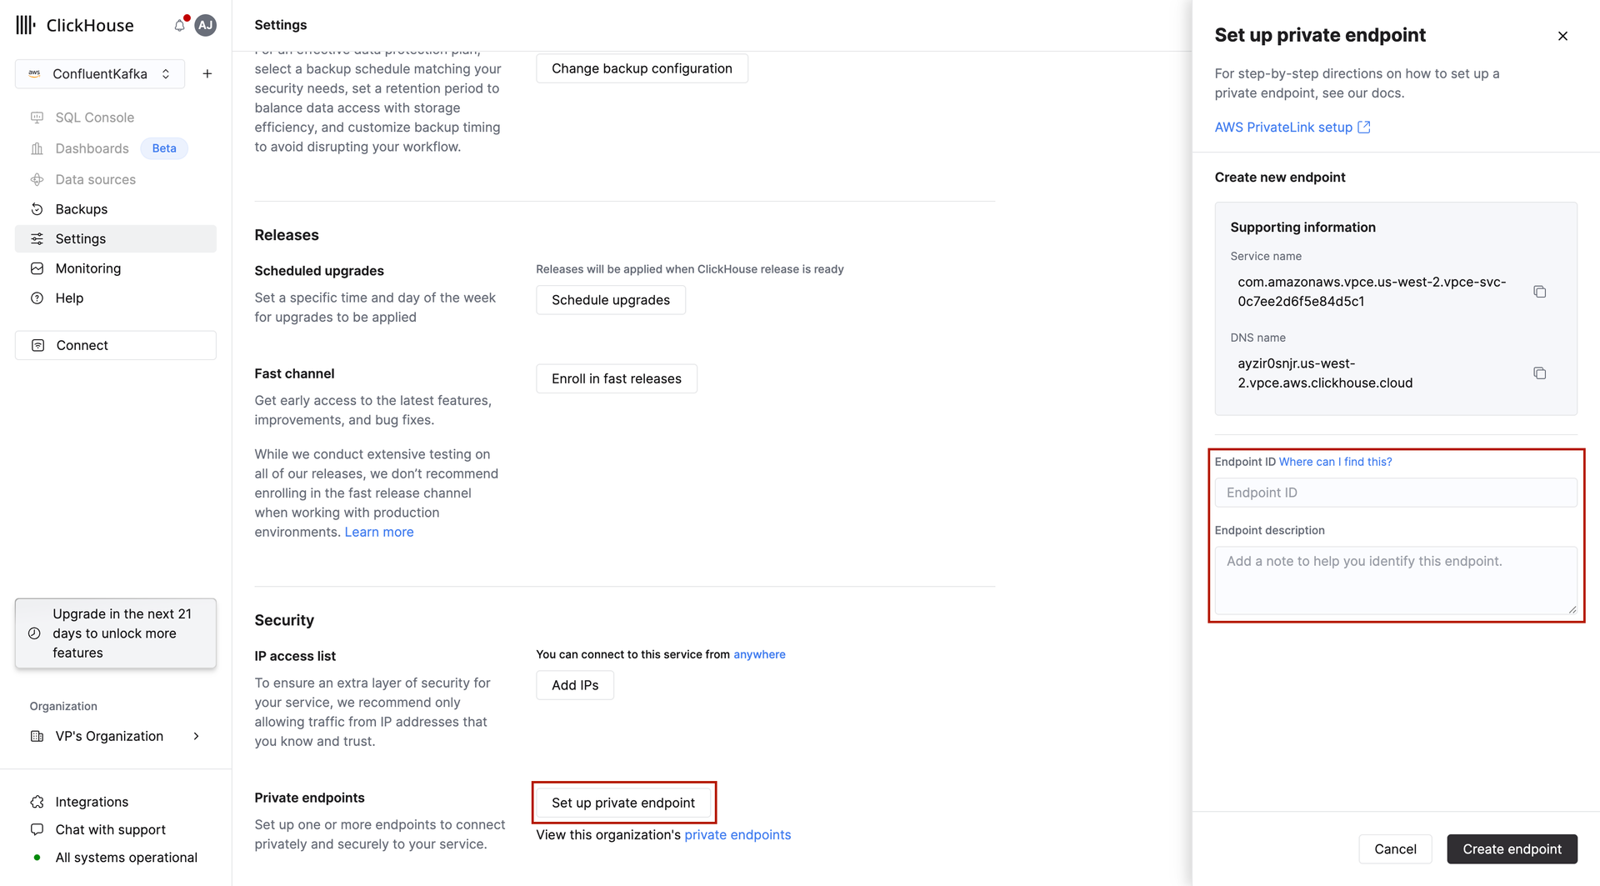Copy the DNS name to clipboard
Image resolution: width=1600 pixels, height=886 pixels.
coord(1539,373)
